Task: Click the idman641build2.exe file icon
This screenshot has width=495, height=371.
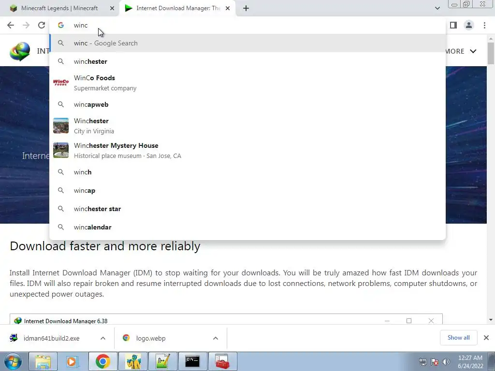Action: point(13,338)
